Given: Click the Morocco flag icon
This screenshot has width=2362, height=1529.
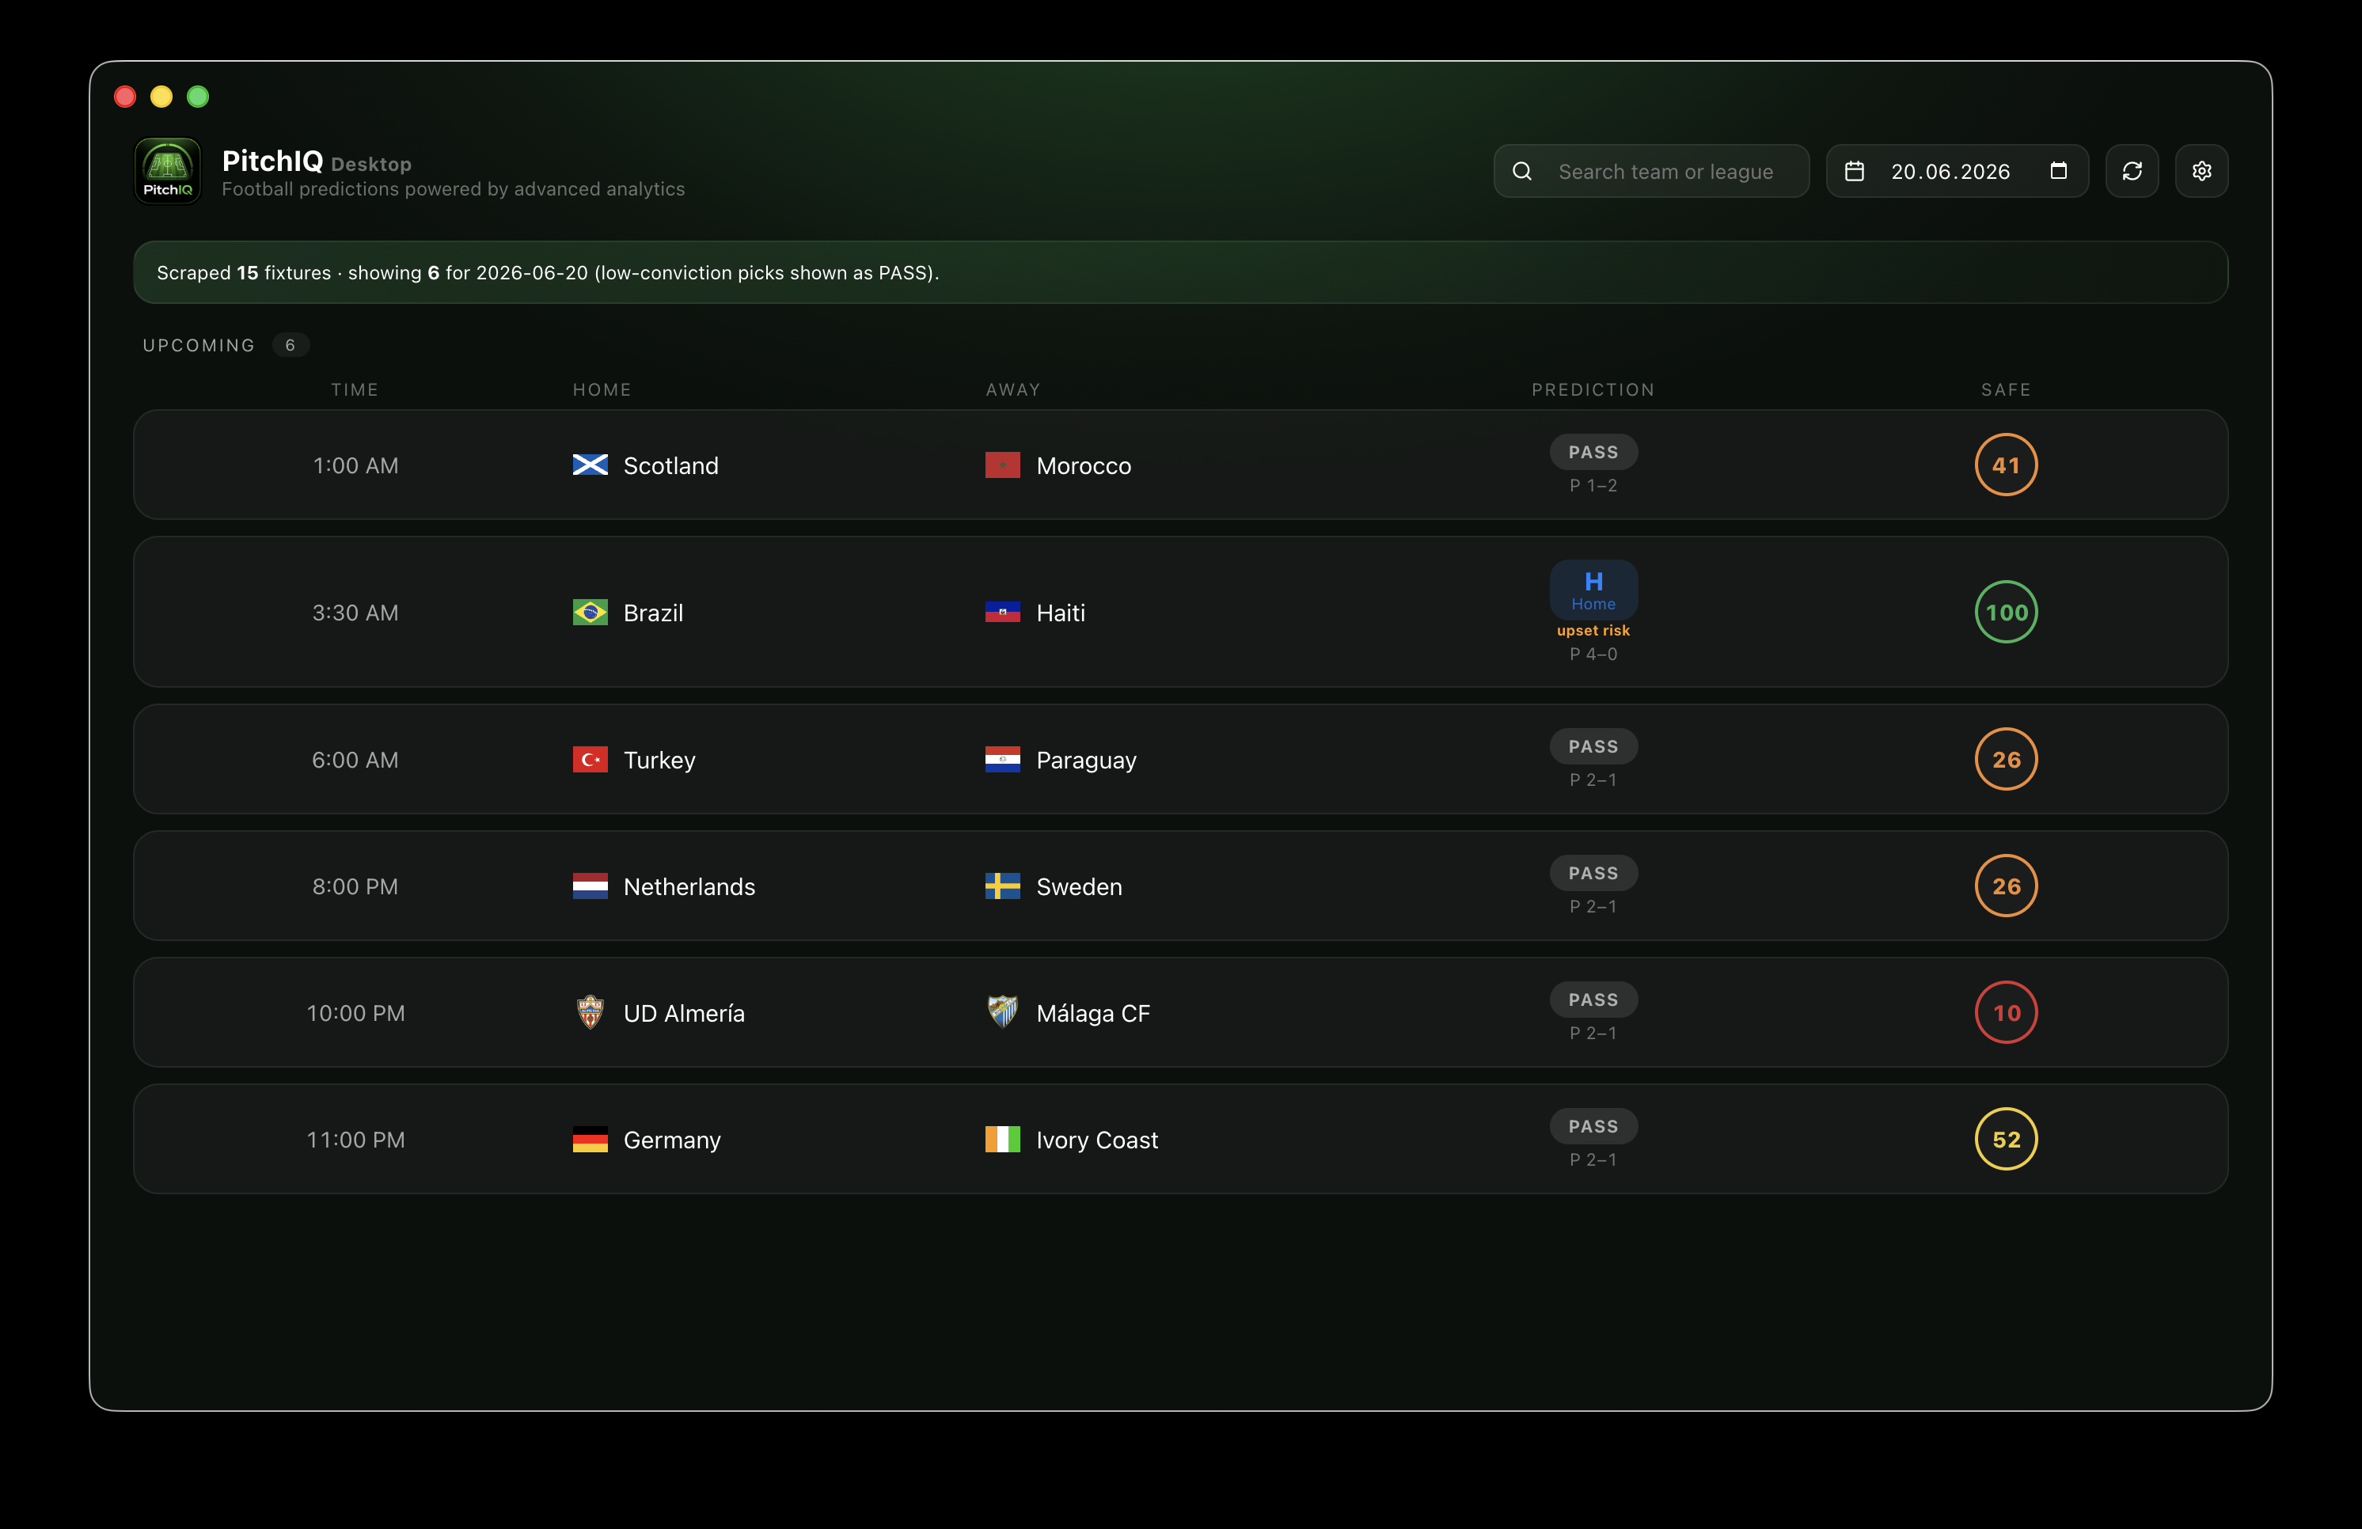Looking at the screenshot, I should coord(1002,465).
